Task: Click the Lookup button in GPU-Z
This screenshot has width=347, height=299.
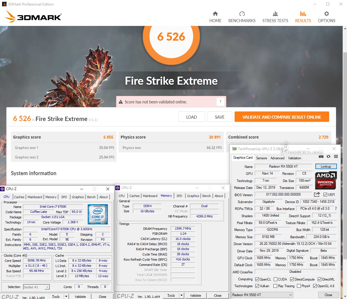Action: pos(326,166)
